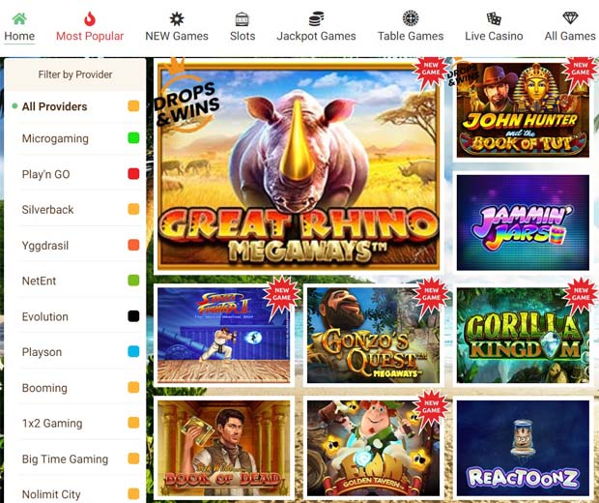This screenshot has height=503, width=599.
Task: Open the Home tab label
Action: pos(19,36)
